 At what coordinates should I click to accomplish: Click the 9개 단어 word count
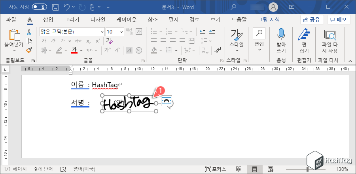pyautogui.click(x=44, y=169)
